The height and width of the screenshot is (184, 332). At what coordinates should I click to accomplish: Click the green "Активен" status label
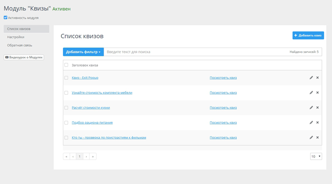[61, 9]
